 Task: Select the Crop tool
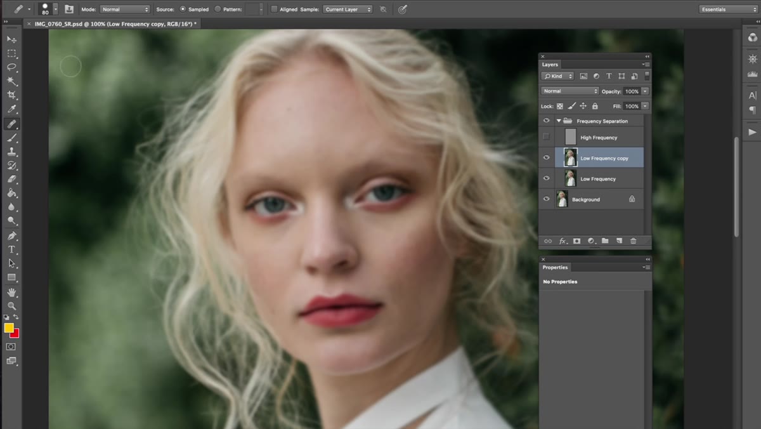click(11, 95)
